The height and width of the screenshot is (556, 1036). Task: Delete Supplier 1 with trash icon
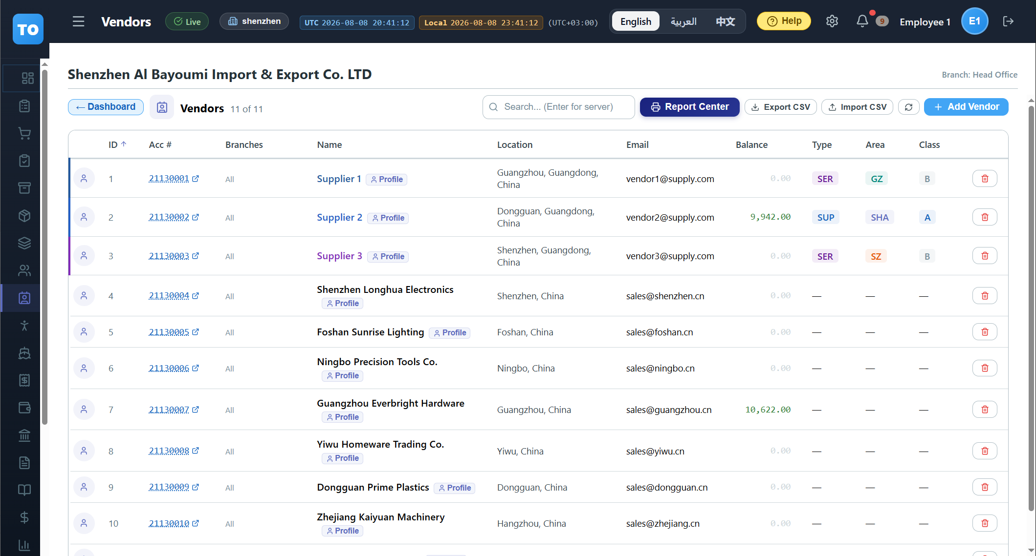click(985, 179)
